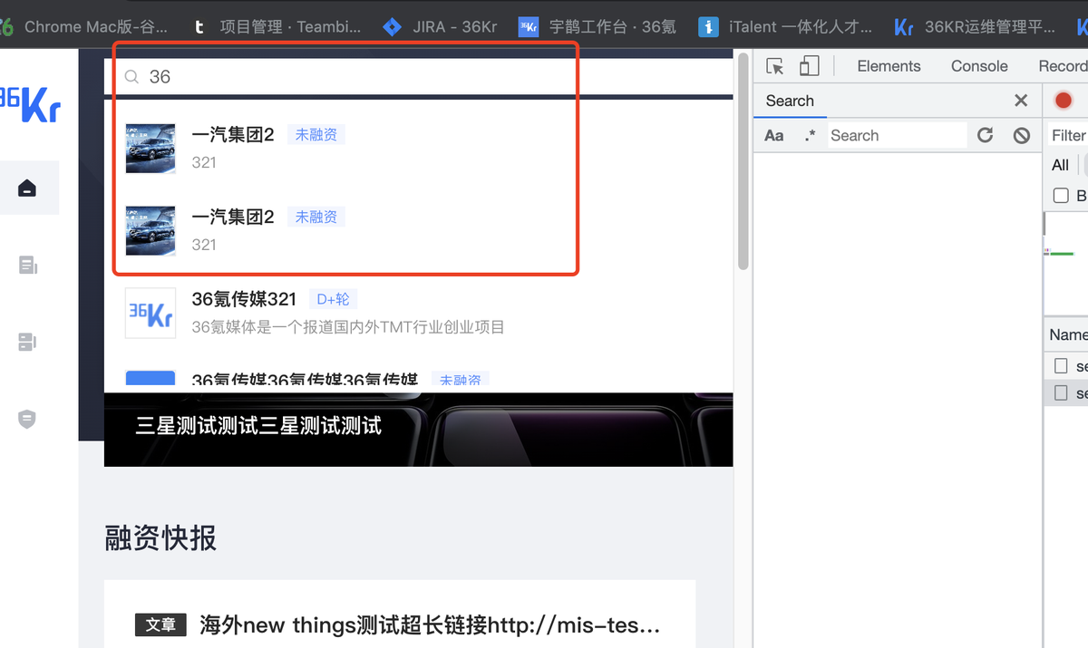Switch to the Console tab

click(x=979, y=66)
